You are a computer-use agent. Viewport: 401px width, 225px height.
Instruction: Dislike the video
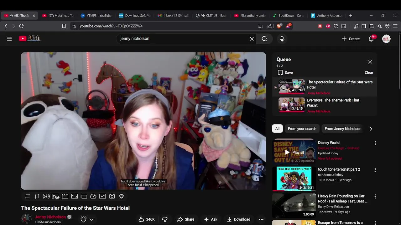[x=165, y=219]
